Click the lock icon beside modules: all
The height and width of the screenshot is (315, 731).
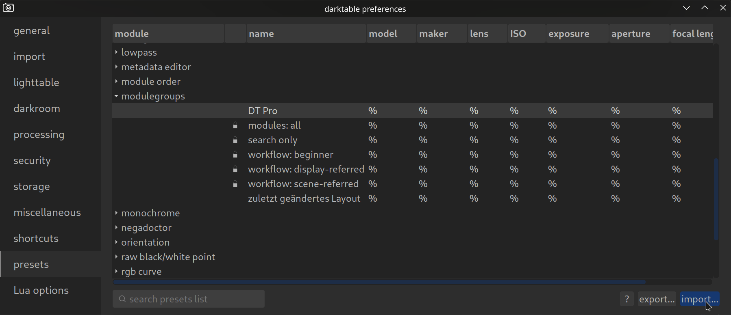coord(235,126)
